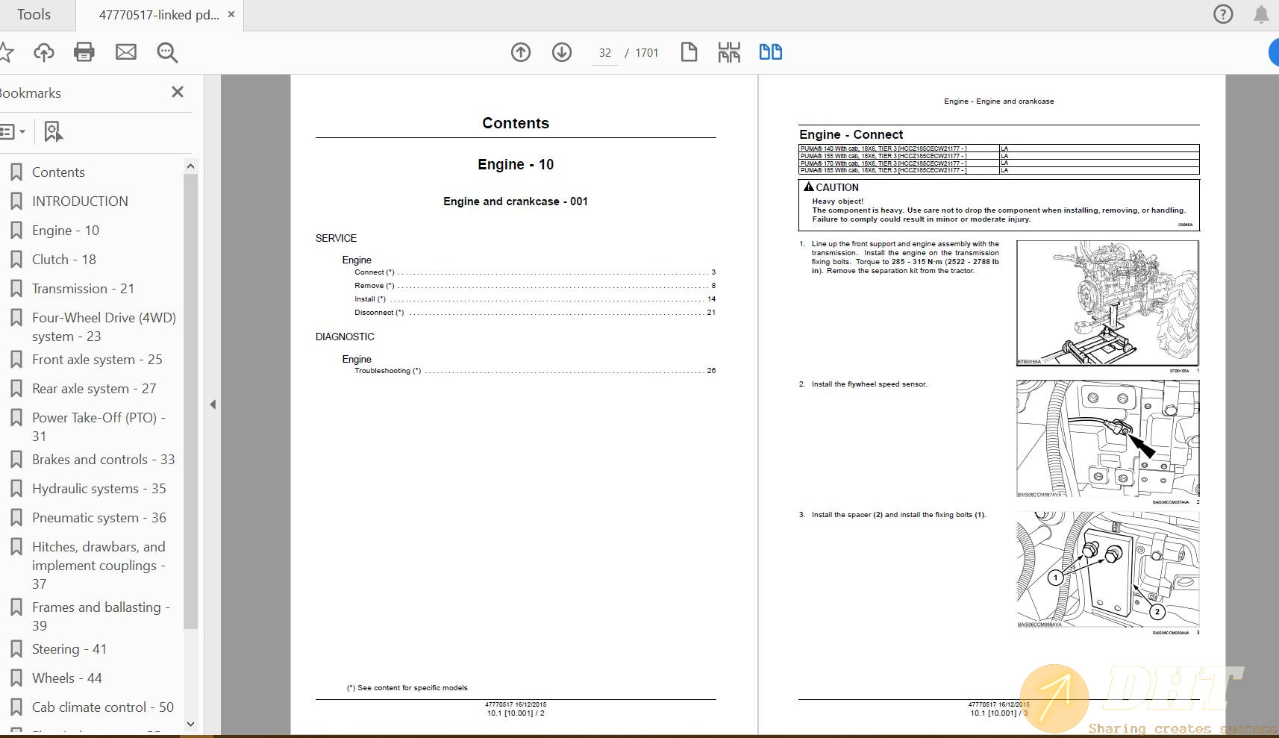This screenshot has width=1279, height=738.
Task: Go to next page arrow
Action: point(562,52)
